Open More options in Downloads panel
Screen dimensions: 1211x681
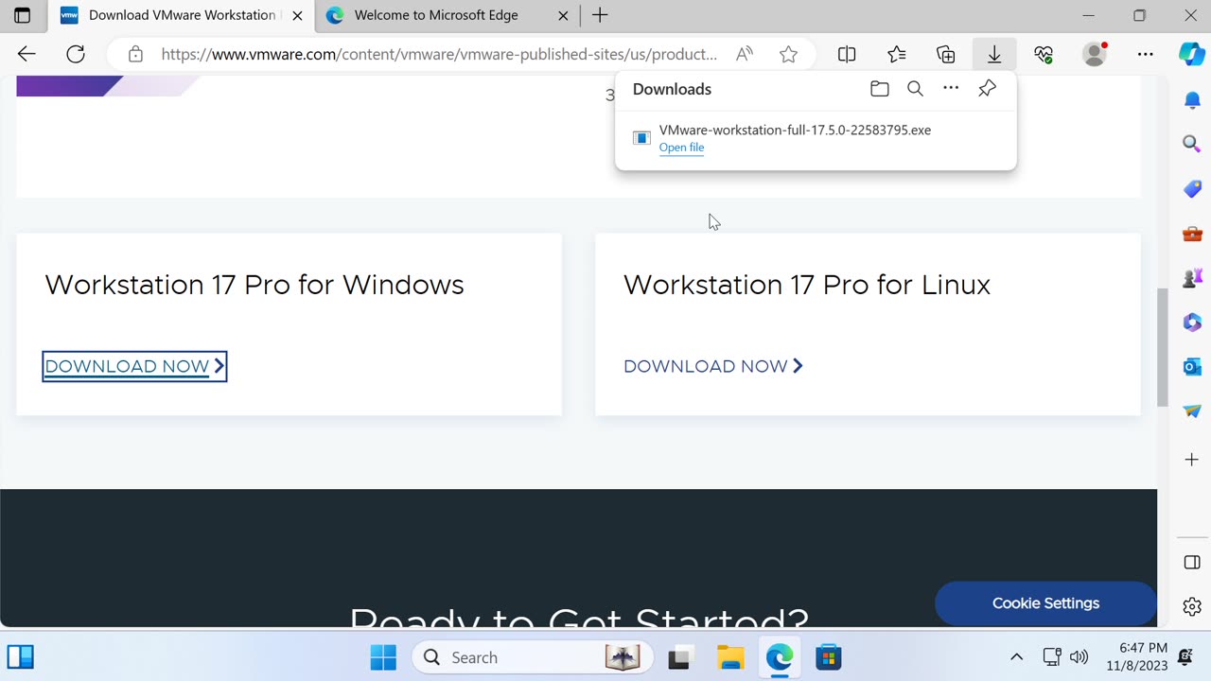point(951,89)
